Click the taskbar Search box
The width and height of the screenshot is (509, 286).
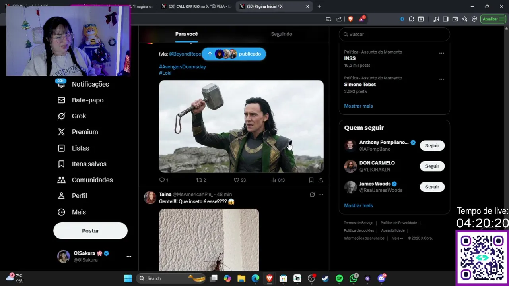[x=171, y=278]
